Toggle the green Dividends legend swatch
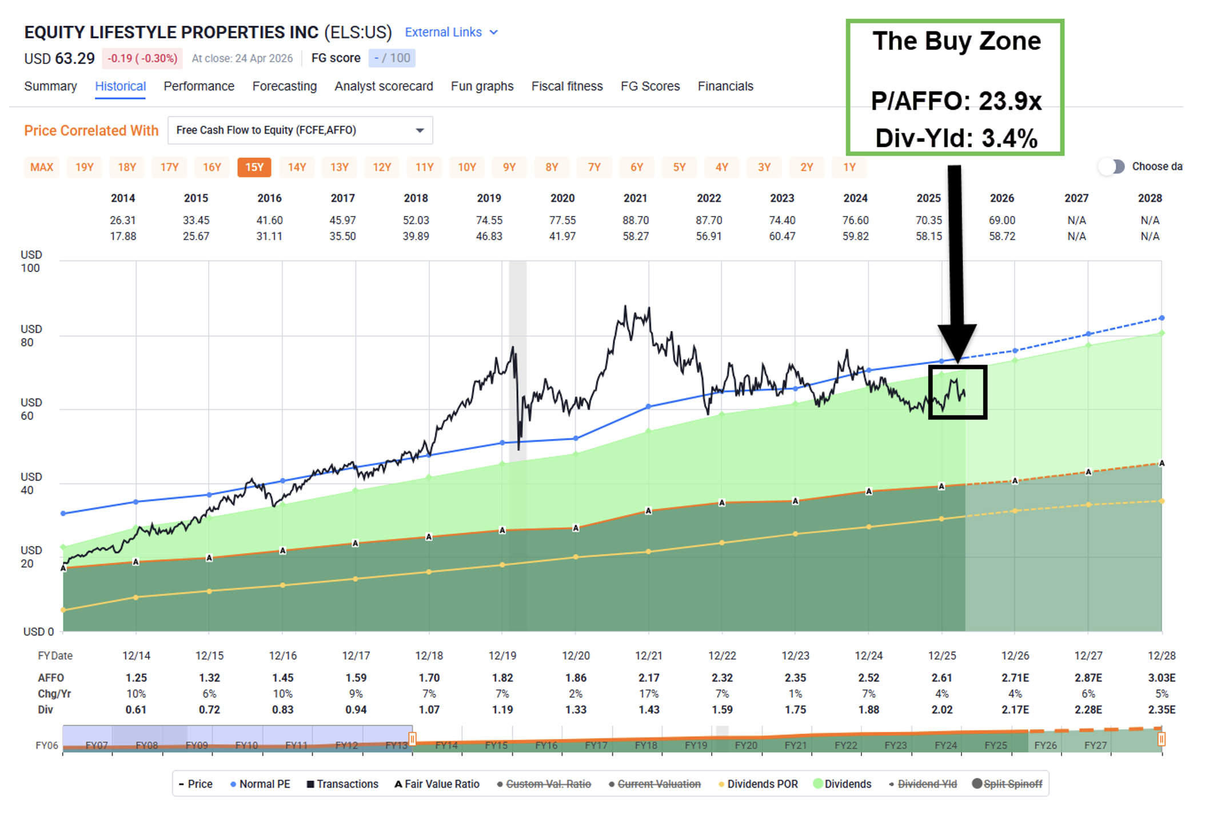 point(818,784)
